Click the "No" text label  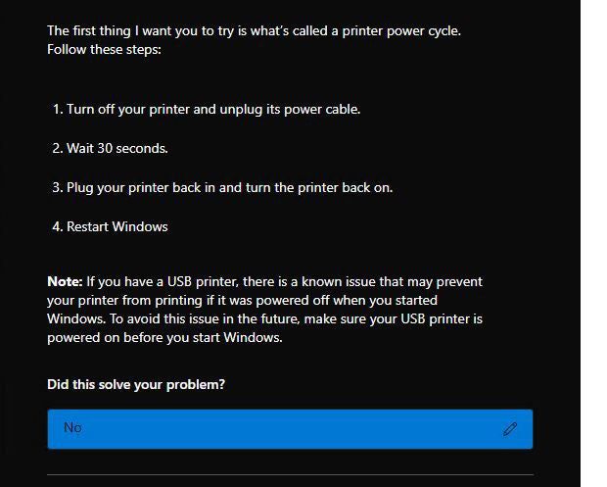coord(72,427)
